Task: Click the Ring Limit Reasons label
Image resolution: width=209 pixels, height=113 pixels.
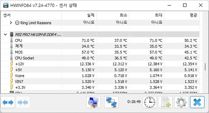Action: tap(36, 23)
